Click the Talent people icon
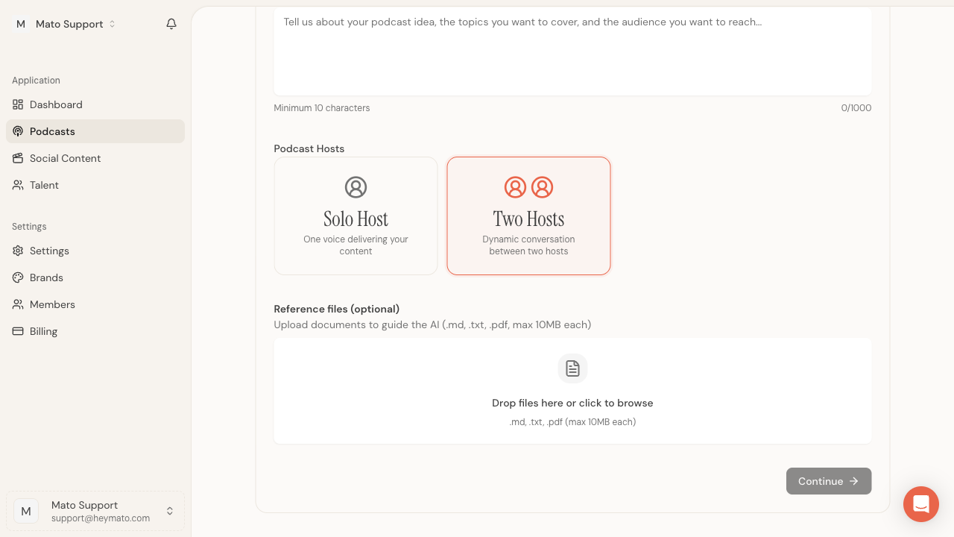 (x=18, y=185)
